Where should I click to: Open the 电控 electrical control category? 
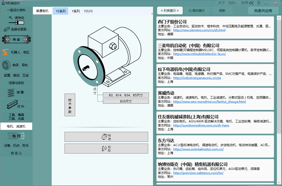pos(16,136)
